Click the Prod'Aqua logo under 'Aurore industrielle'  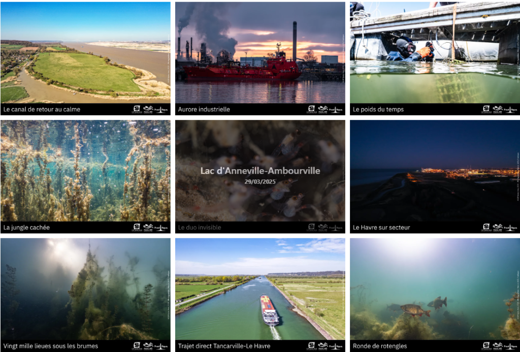335,109
